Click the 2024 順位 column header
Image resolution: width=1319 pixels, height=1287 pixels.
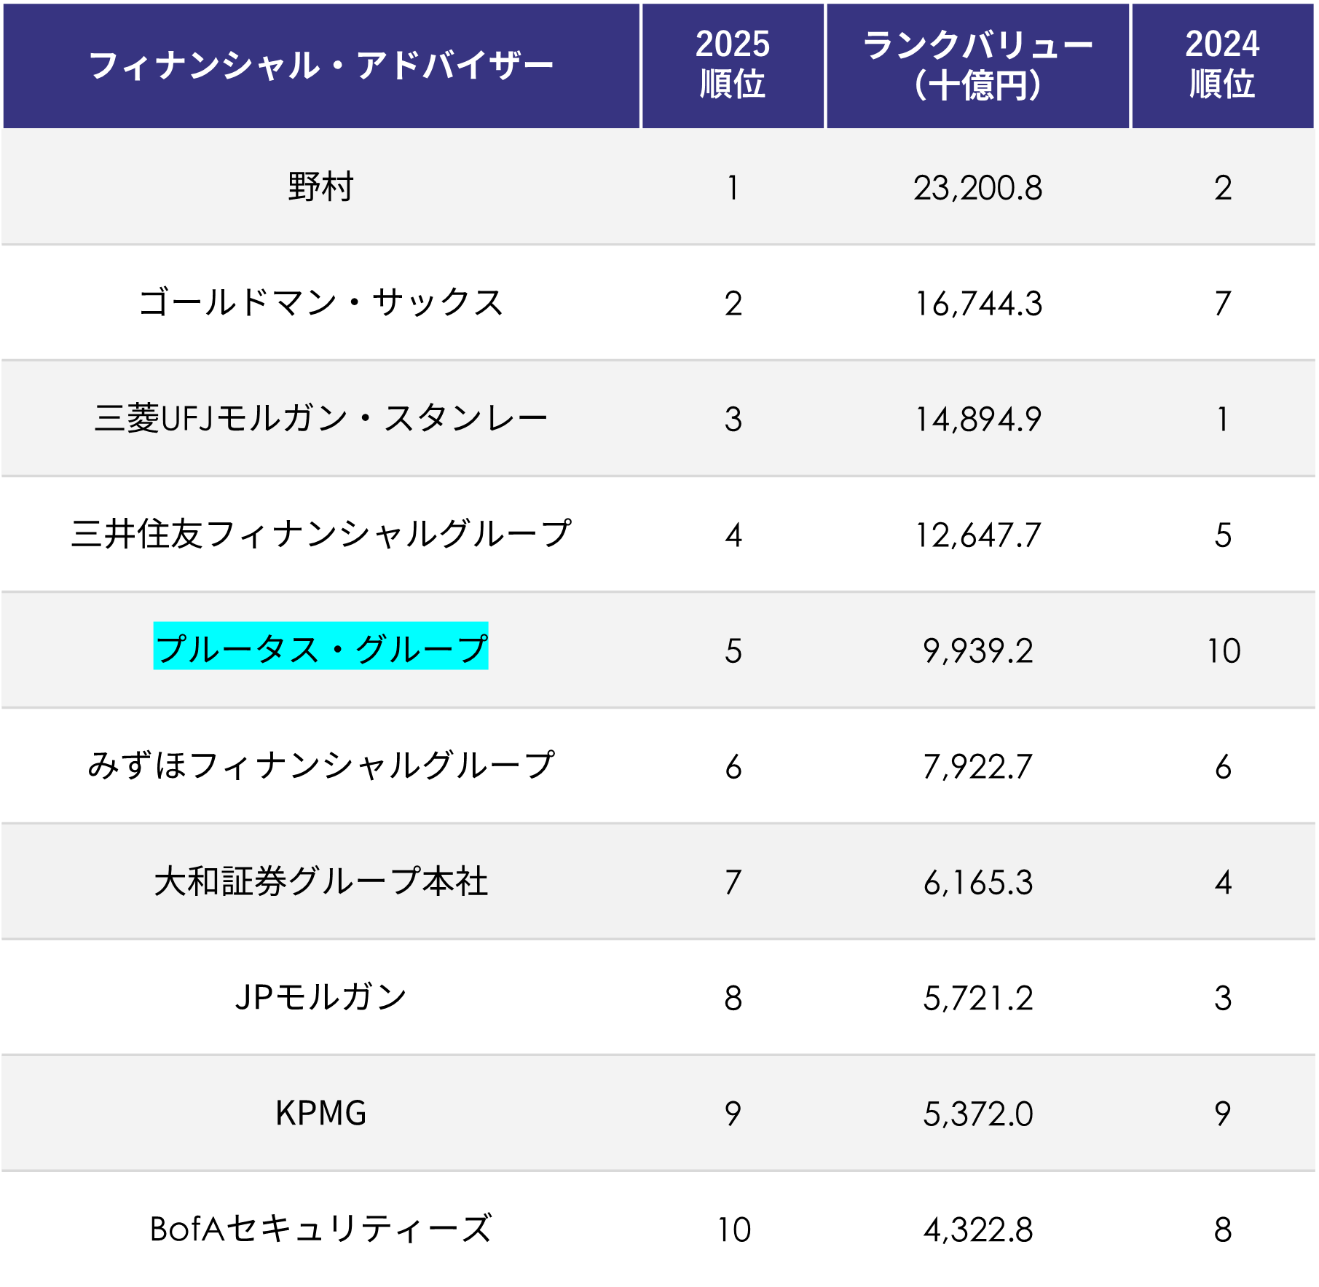[1222, 66]
